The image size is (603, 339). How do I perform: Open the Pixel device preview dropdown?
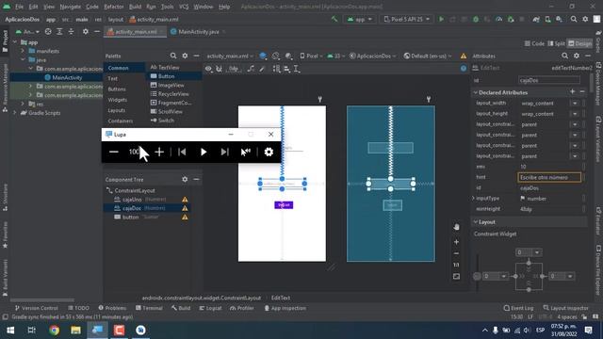coord(311,56)
